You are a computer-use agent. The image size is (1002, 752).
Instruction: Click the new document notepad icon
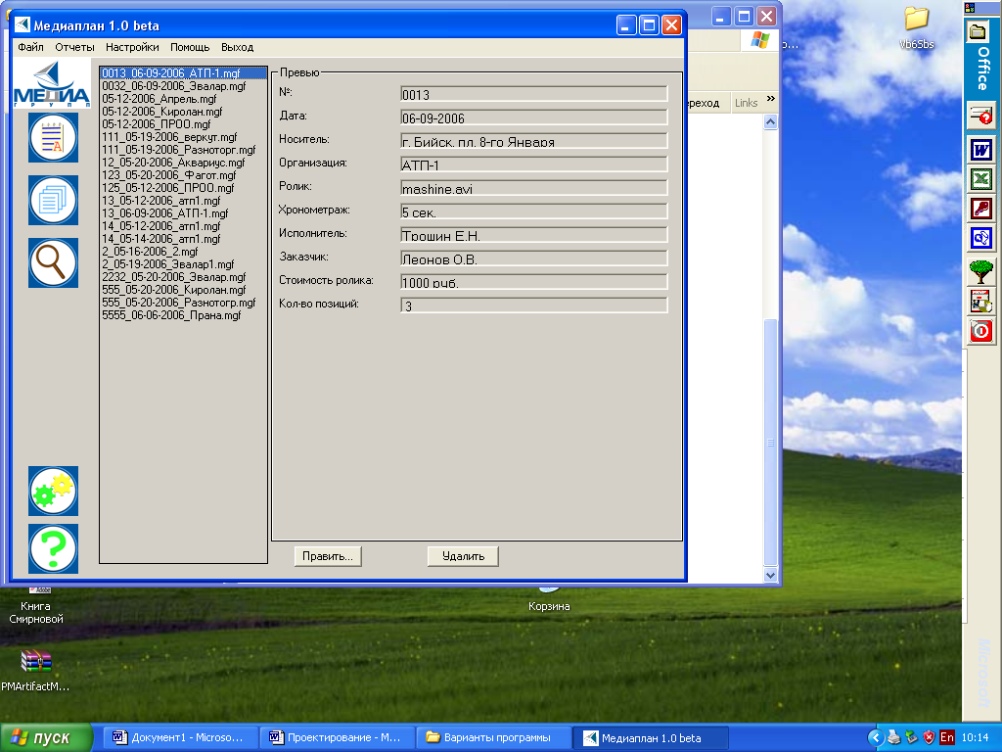click(x=53, y=137)
